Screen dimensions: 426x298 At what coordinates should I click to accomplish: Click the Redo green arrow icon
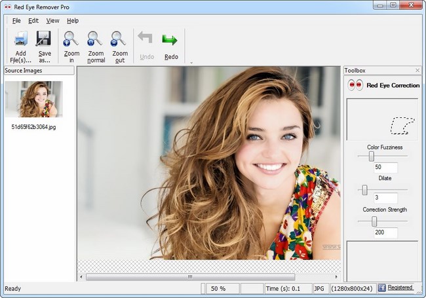[170, 41]
